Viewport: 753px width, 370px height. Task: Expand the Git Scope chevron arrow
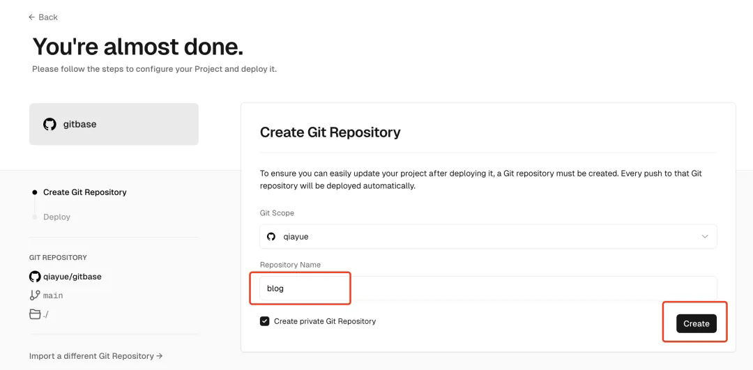point(704,237)
